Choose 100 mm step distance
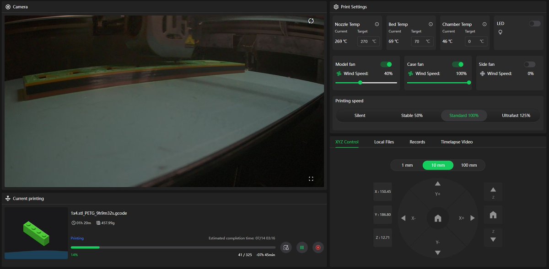The image size is (549, 269). pos(469,165)
